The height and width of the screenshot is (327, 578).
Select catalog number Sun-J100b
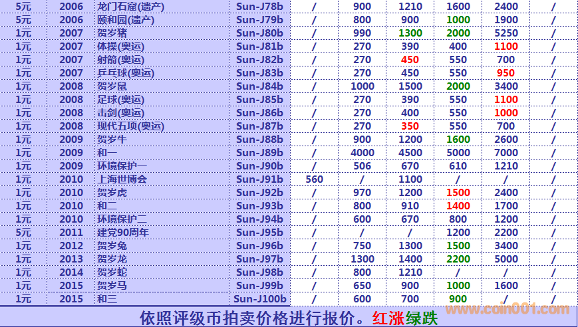(x=261, y=298)
